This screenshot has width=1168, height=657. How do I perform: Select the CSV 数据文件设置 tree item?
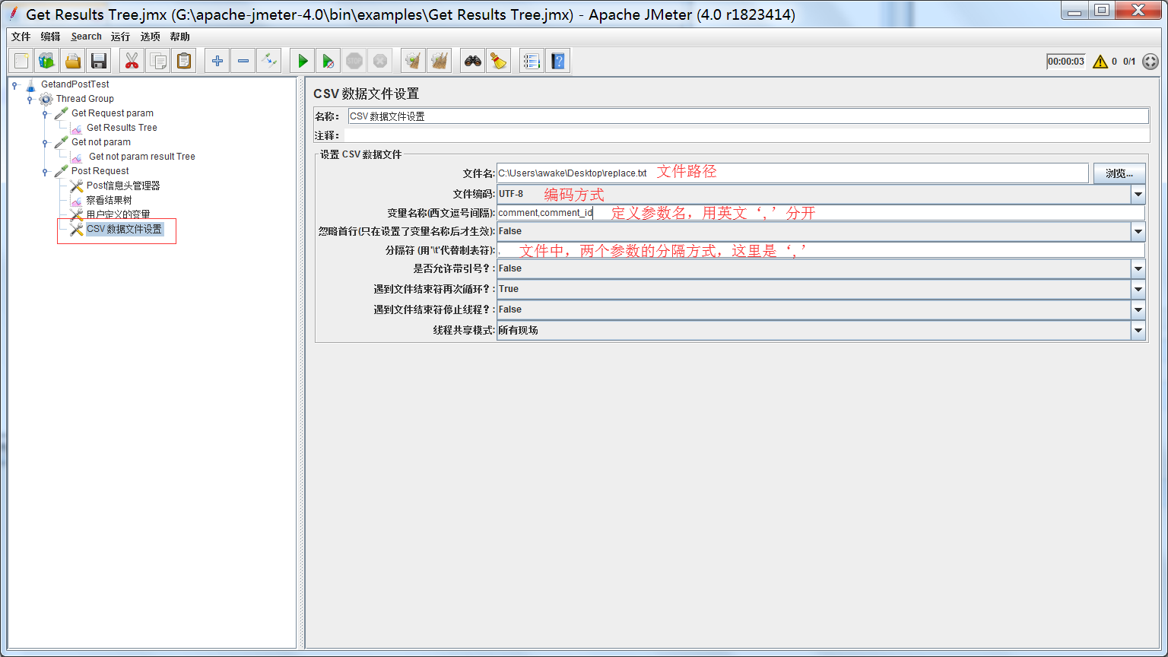tap(124, 229)
